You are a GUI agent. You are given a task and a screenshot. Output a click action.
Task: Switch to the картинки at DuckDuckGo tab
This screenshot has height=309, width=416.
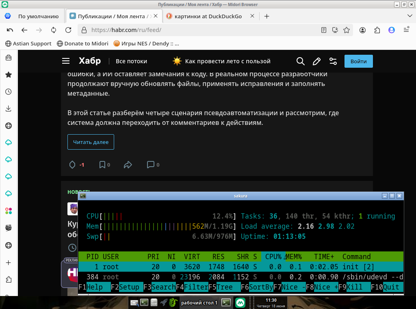(x=208, y=16)
